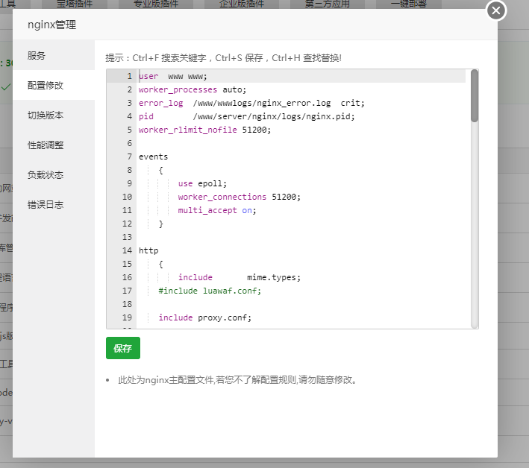Click the 'worker_processes auto;' line
The image size is (529, 468).
tap(192, 89)
